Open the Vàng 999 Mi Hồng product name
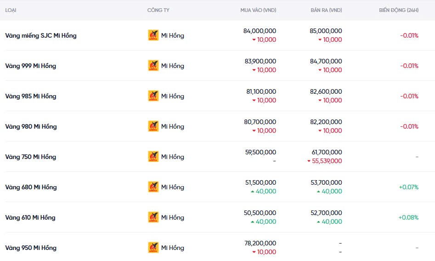Viewport: 435px width, 261px height. [x=31, y=66]
